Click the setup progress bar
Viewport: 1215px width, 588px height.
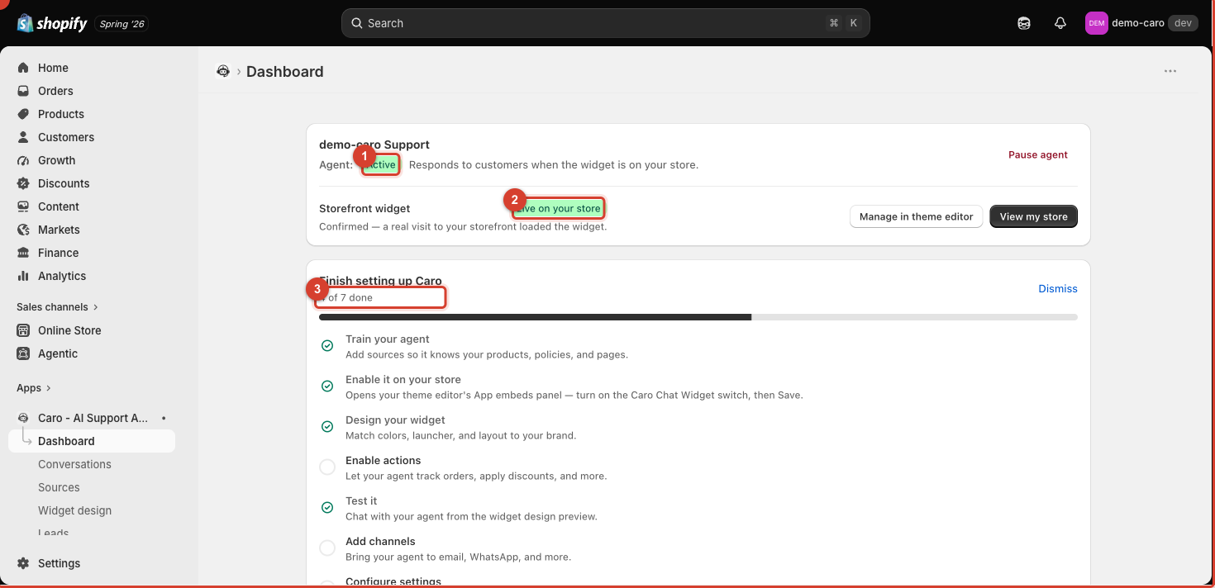(x=698, y=316)
